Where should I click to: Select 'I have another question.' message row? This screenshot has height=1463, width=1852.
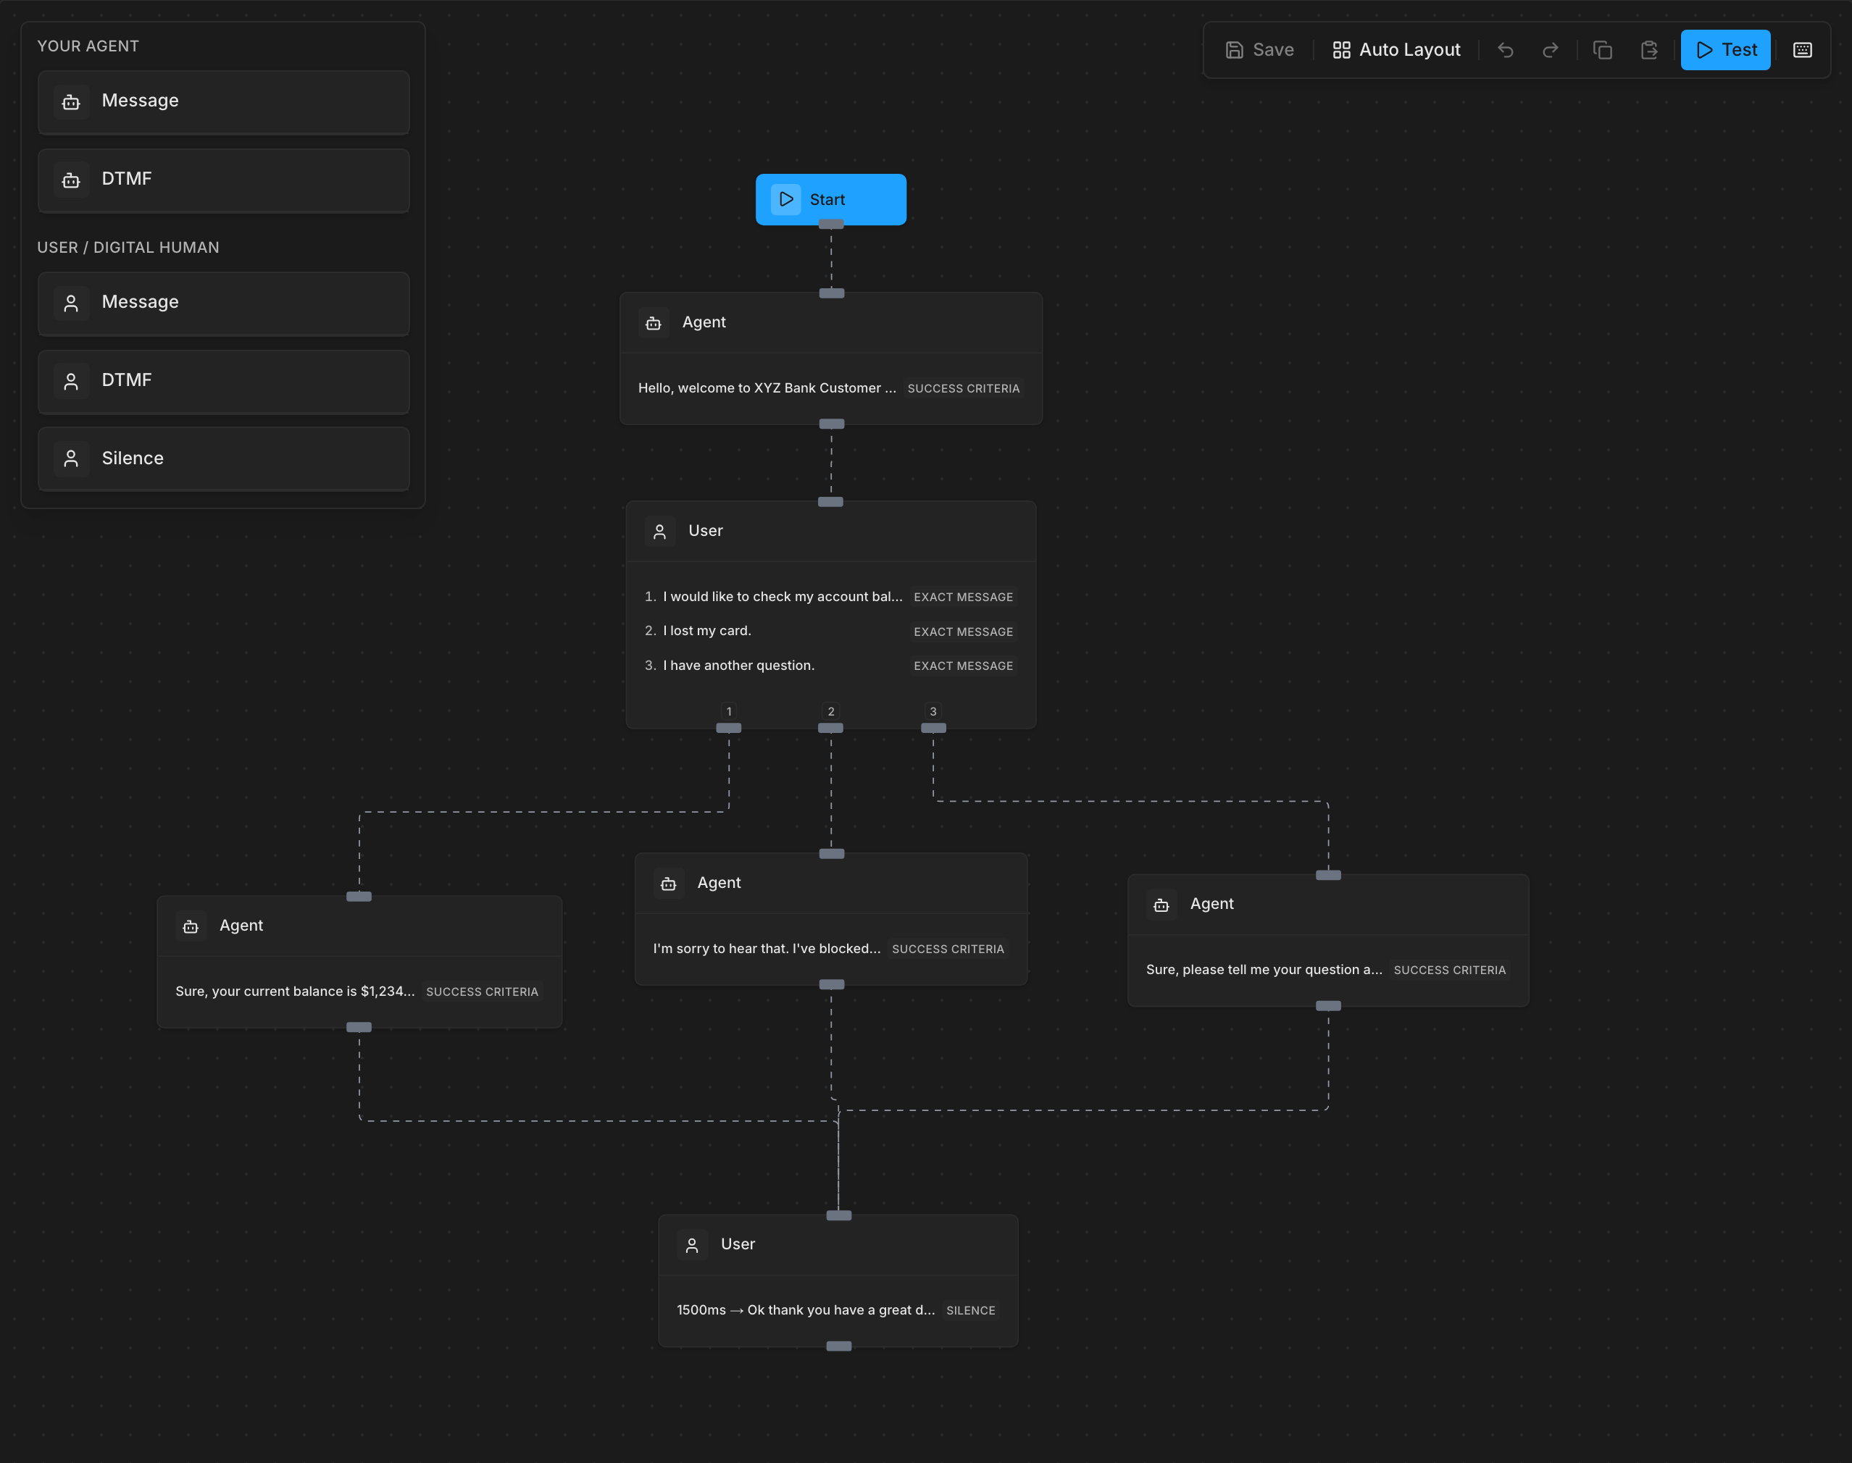[x=830, y=666]
